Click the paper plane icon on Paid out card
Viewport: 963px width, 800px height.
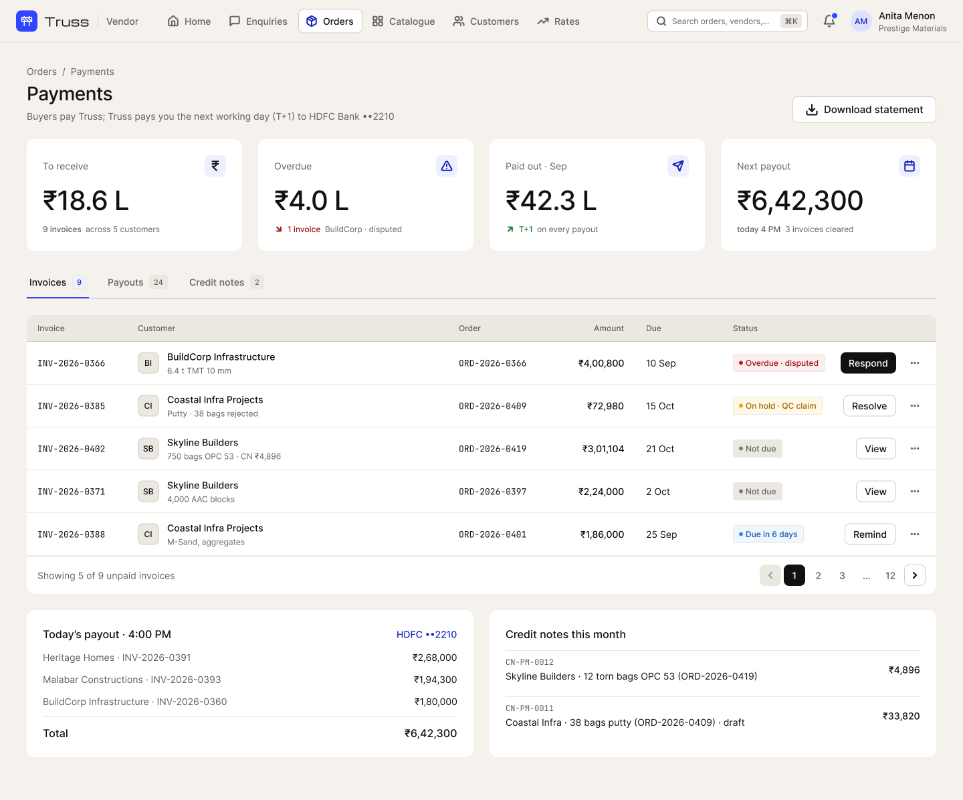[x=678, y=166]
